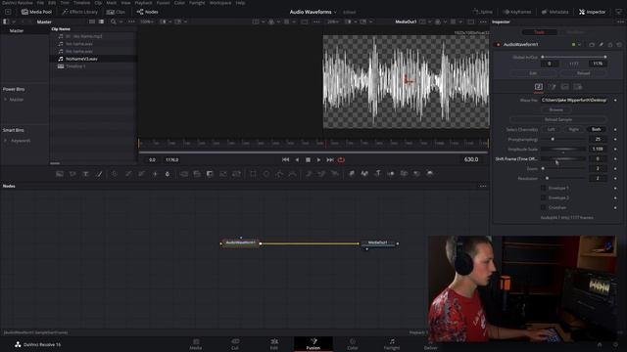Enable the Crosshair checkbox
Viewport: 627px width, 352px height.
tap(543, 207)
